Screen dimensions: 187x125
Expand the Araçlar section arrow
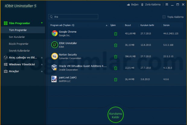[x=42, y=71]
